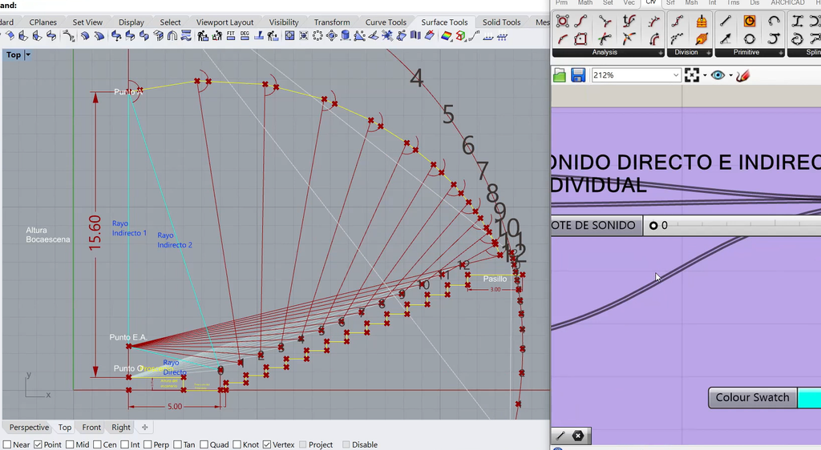Pick the Line component in Primitive

[725, 22]
